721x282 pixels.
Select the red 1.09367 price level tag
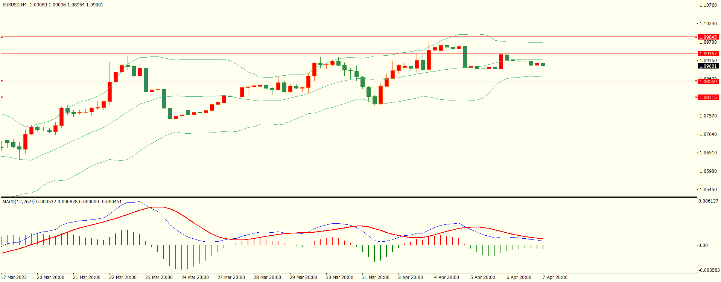(708, 53)
